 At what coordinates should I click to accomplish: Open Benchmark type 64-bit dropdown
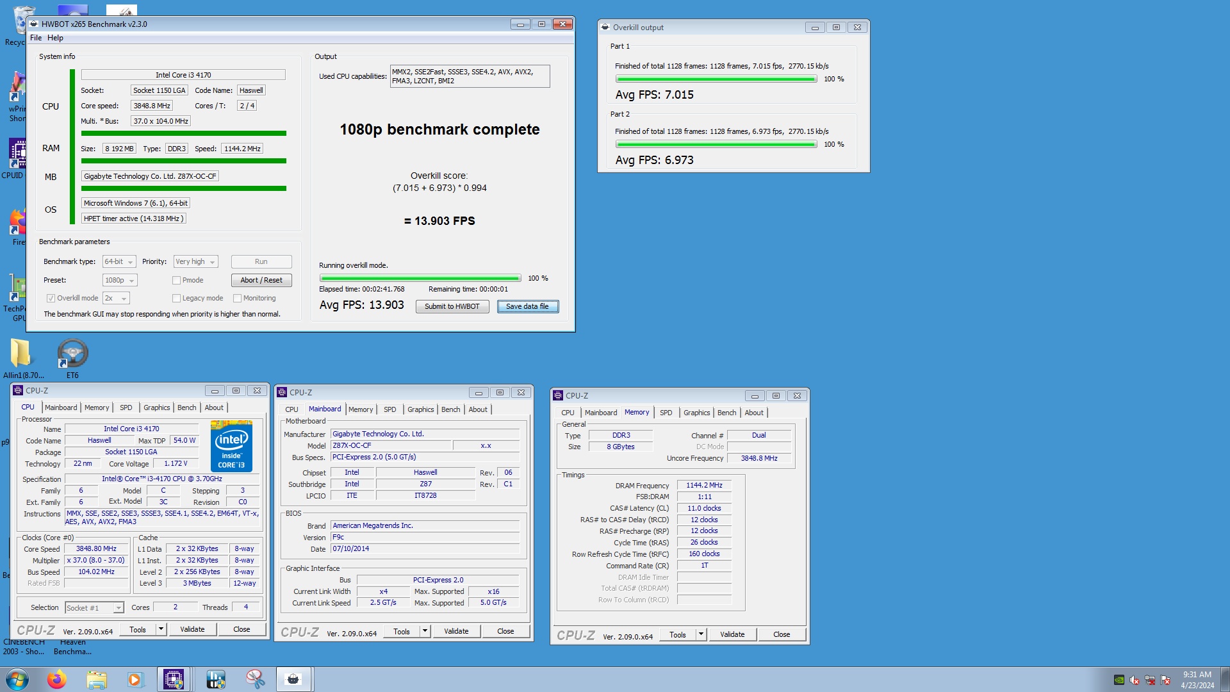pyautogui.click(x=119, y=261)
